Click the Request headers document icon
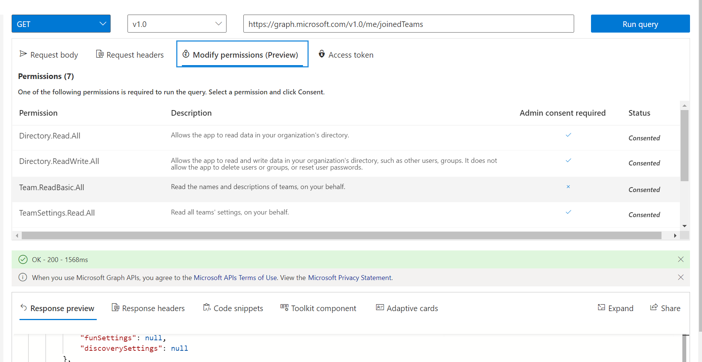Screen dimensions: 702x362 pyautogui.click(x=100, y=54)
